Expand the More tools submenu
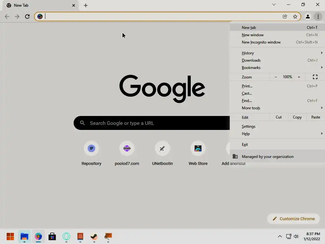Image resolution: width=325 pixels, height=244 pixels. coord(277,108)
